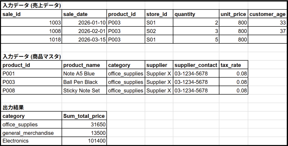Screen dimensions: 288x146
Task: Click the customer_age header cell
Action: tap(267, 14)
